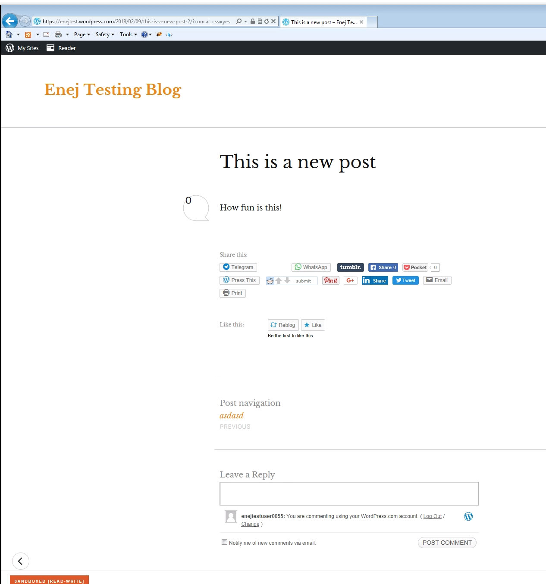Click the Press This button
Screen dimensions: 546x584
(x=239, y=280)
